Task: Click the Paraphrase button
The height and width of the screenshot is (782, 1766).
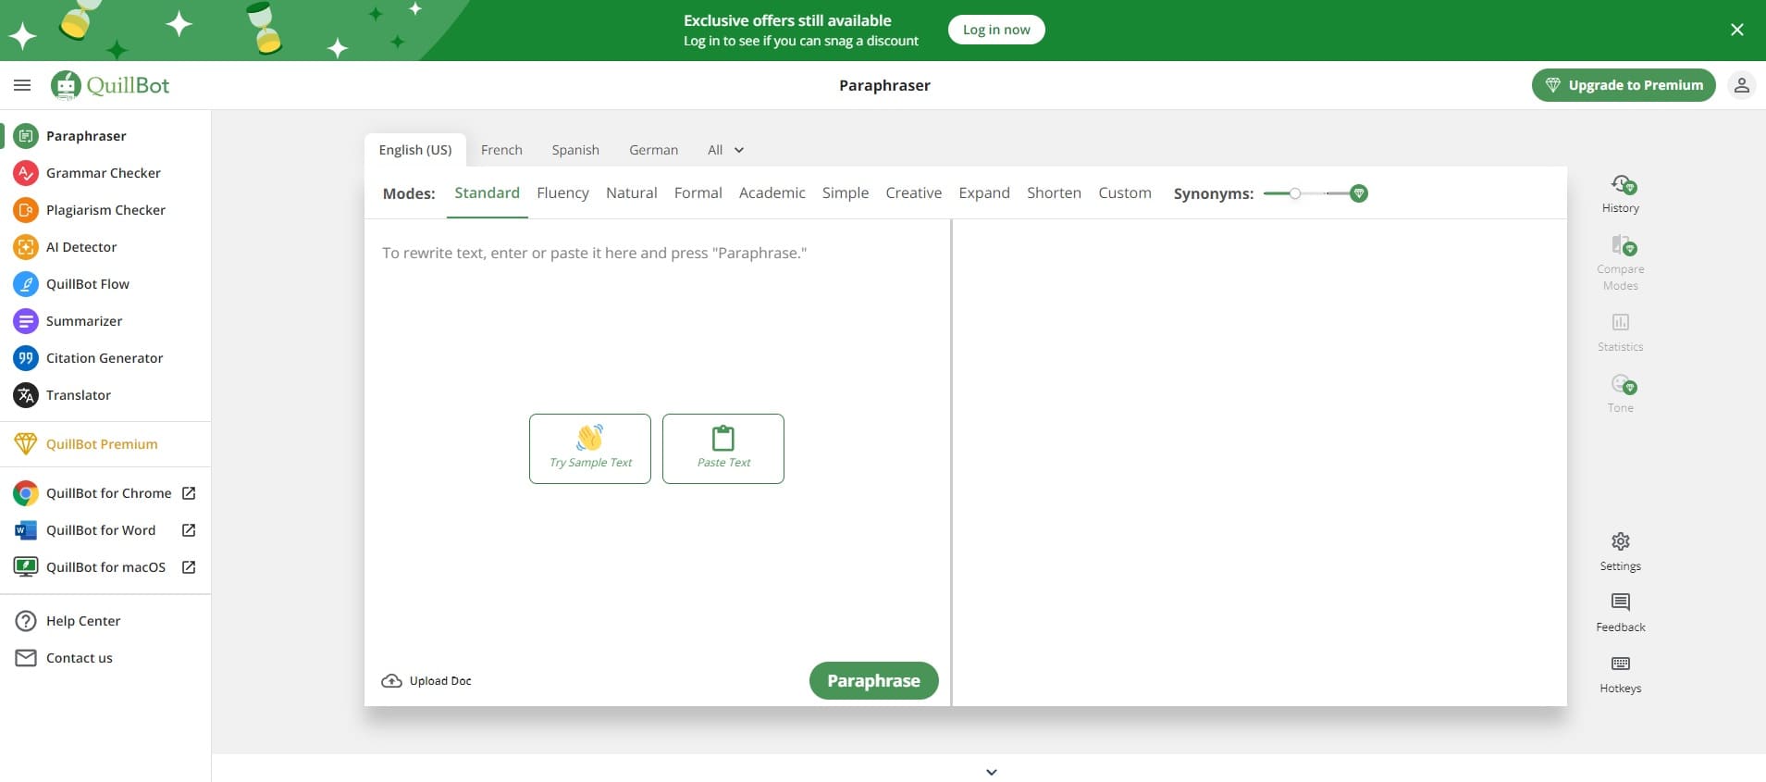Action: pyautogui.click(x=873, y=680)
